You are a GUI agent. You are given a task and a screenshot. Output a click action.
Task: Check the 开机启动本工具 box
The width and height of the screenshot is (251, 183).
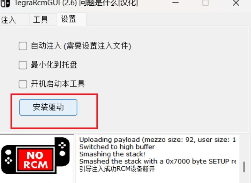coord(23,84)
